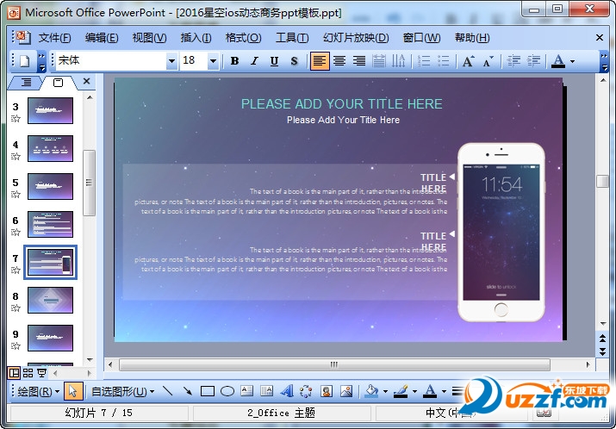Toggle italic formatting
Image resolution: width=616 pixels, height=429 pixels.
254,61
